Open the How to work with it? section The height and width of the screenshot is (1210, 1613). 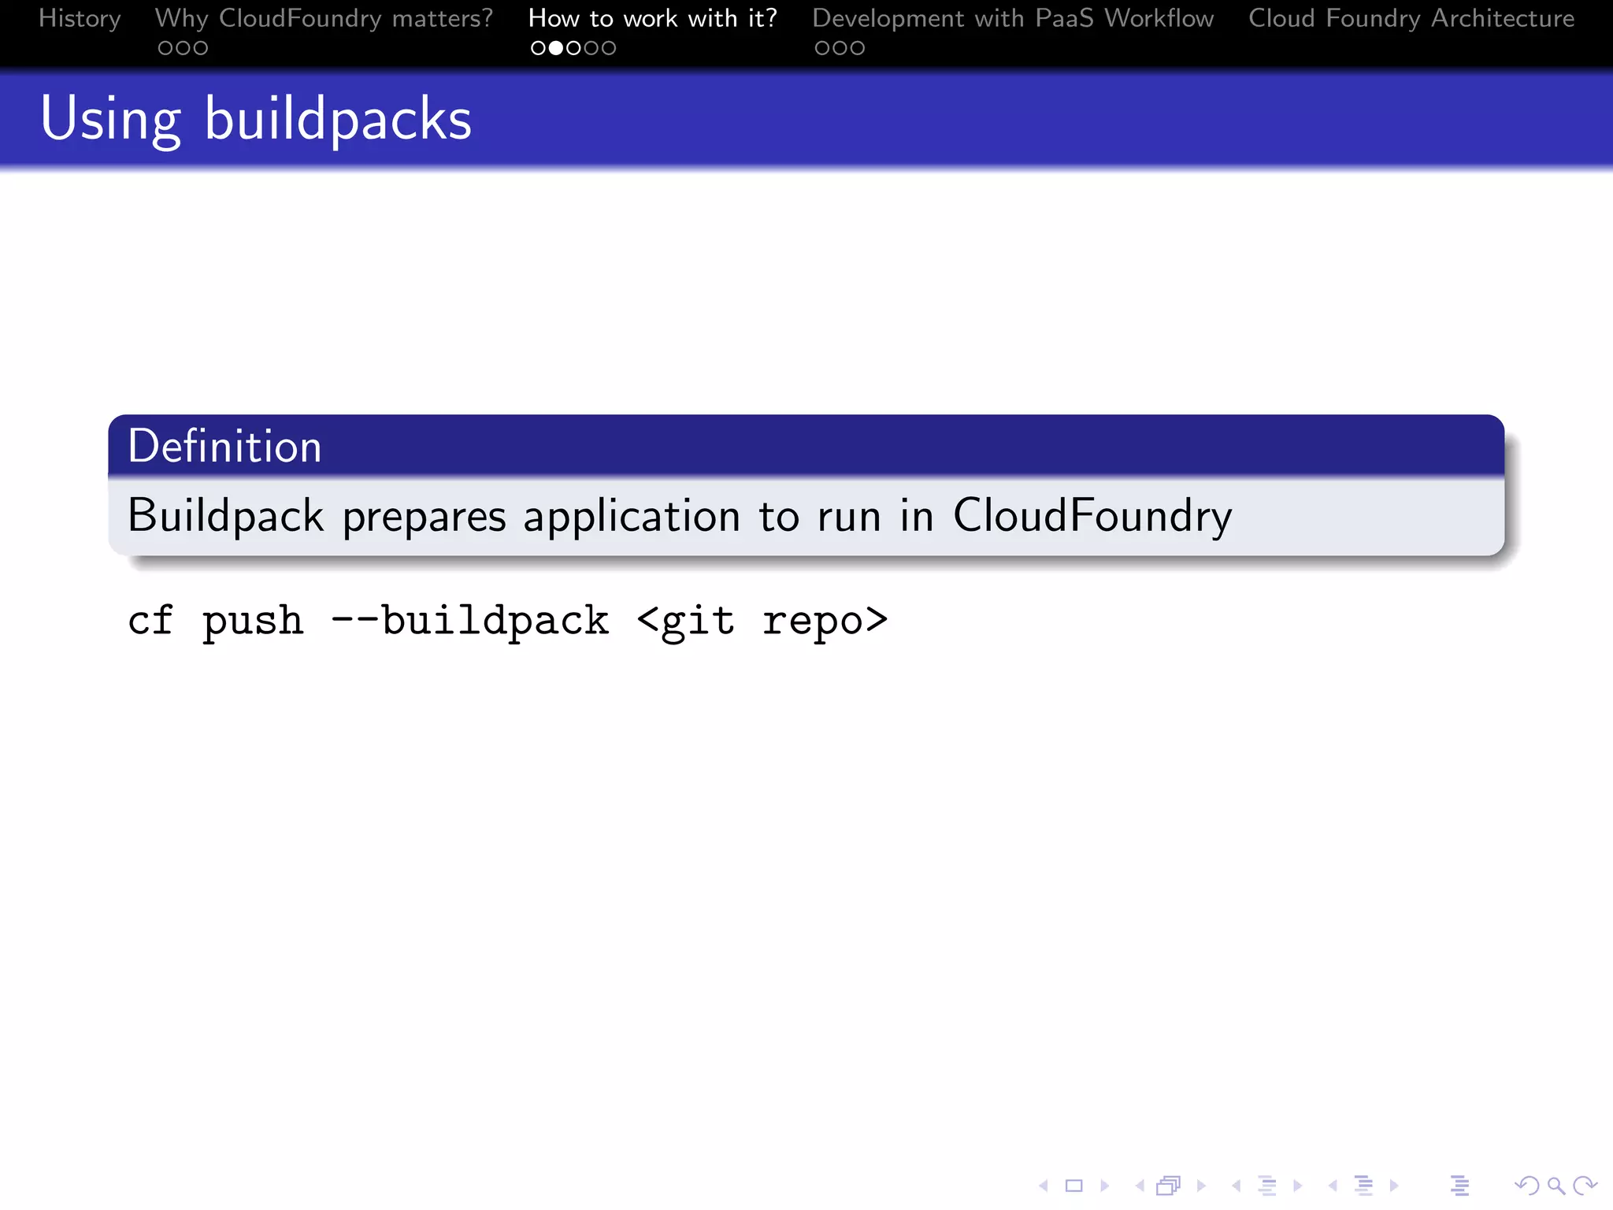tap(652, 18)
